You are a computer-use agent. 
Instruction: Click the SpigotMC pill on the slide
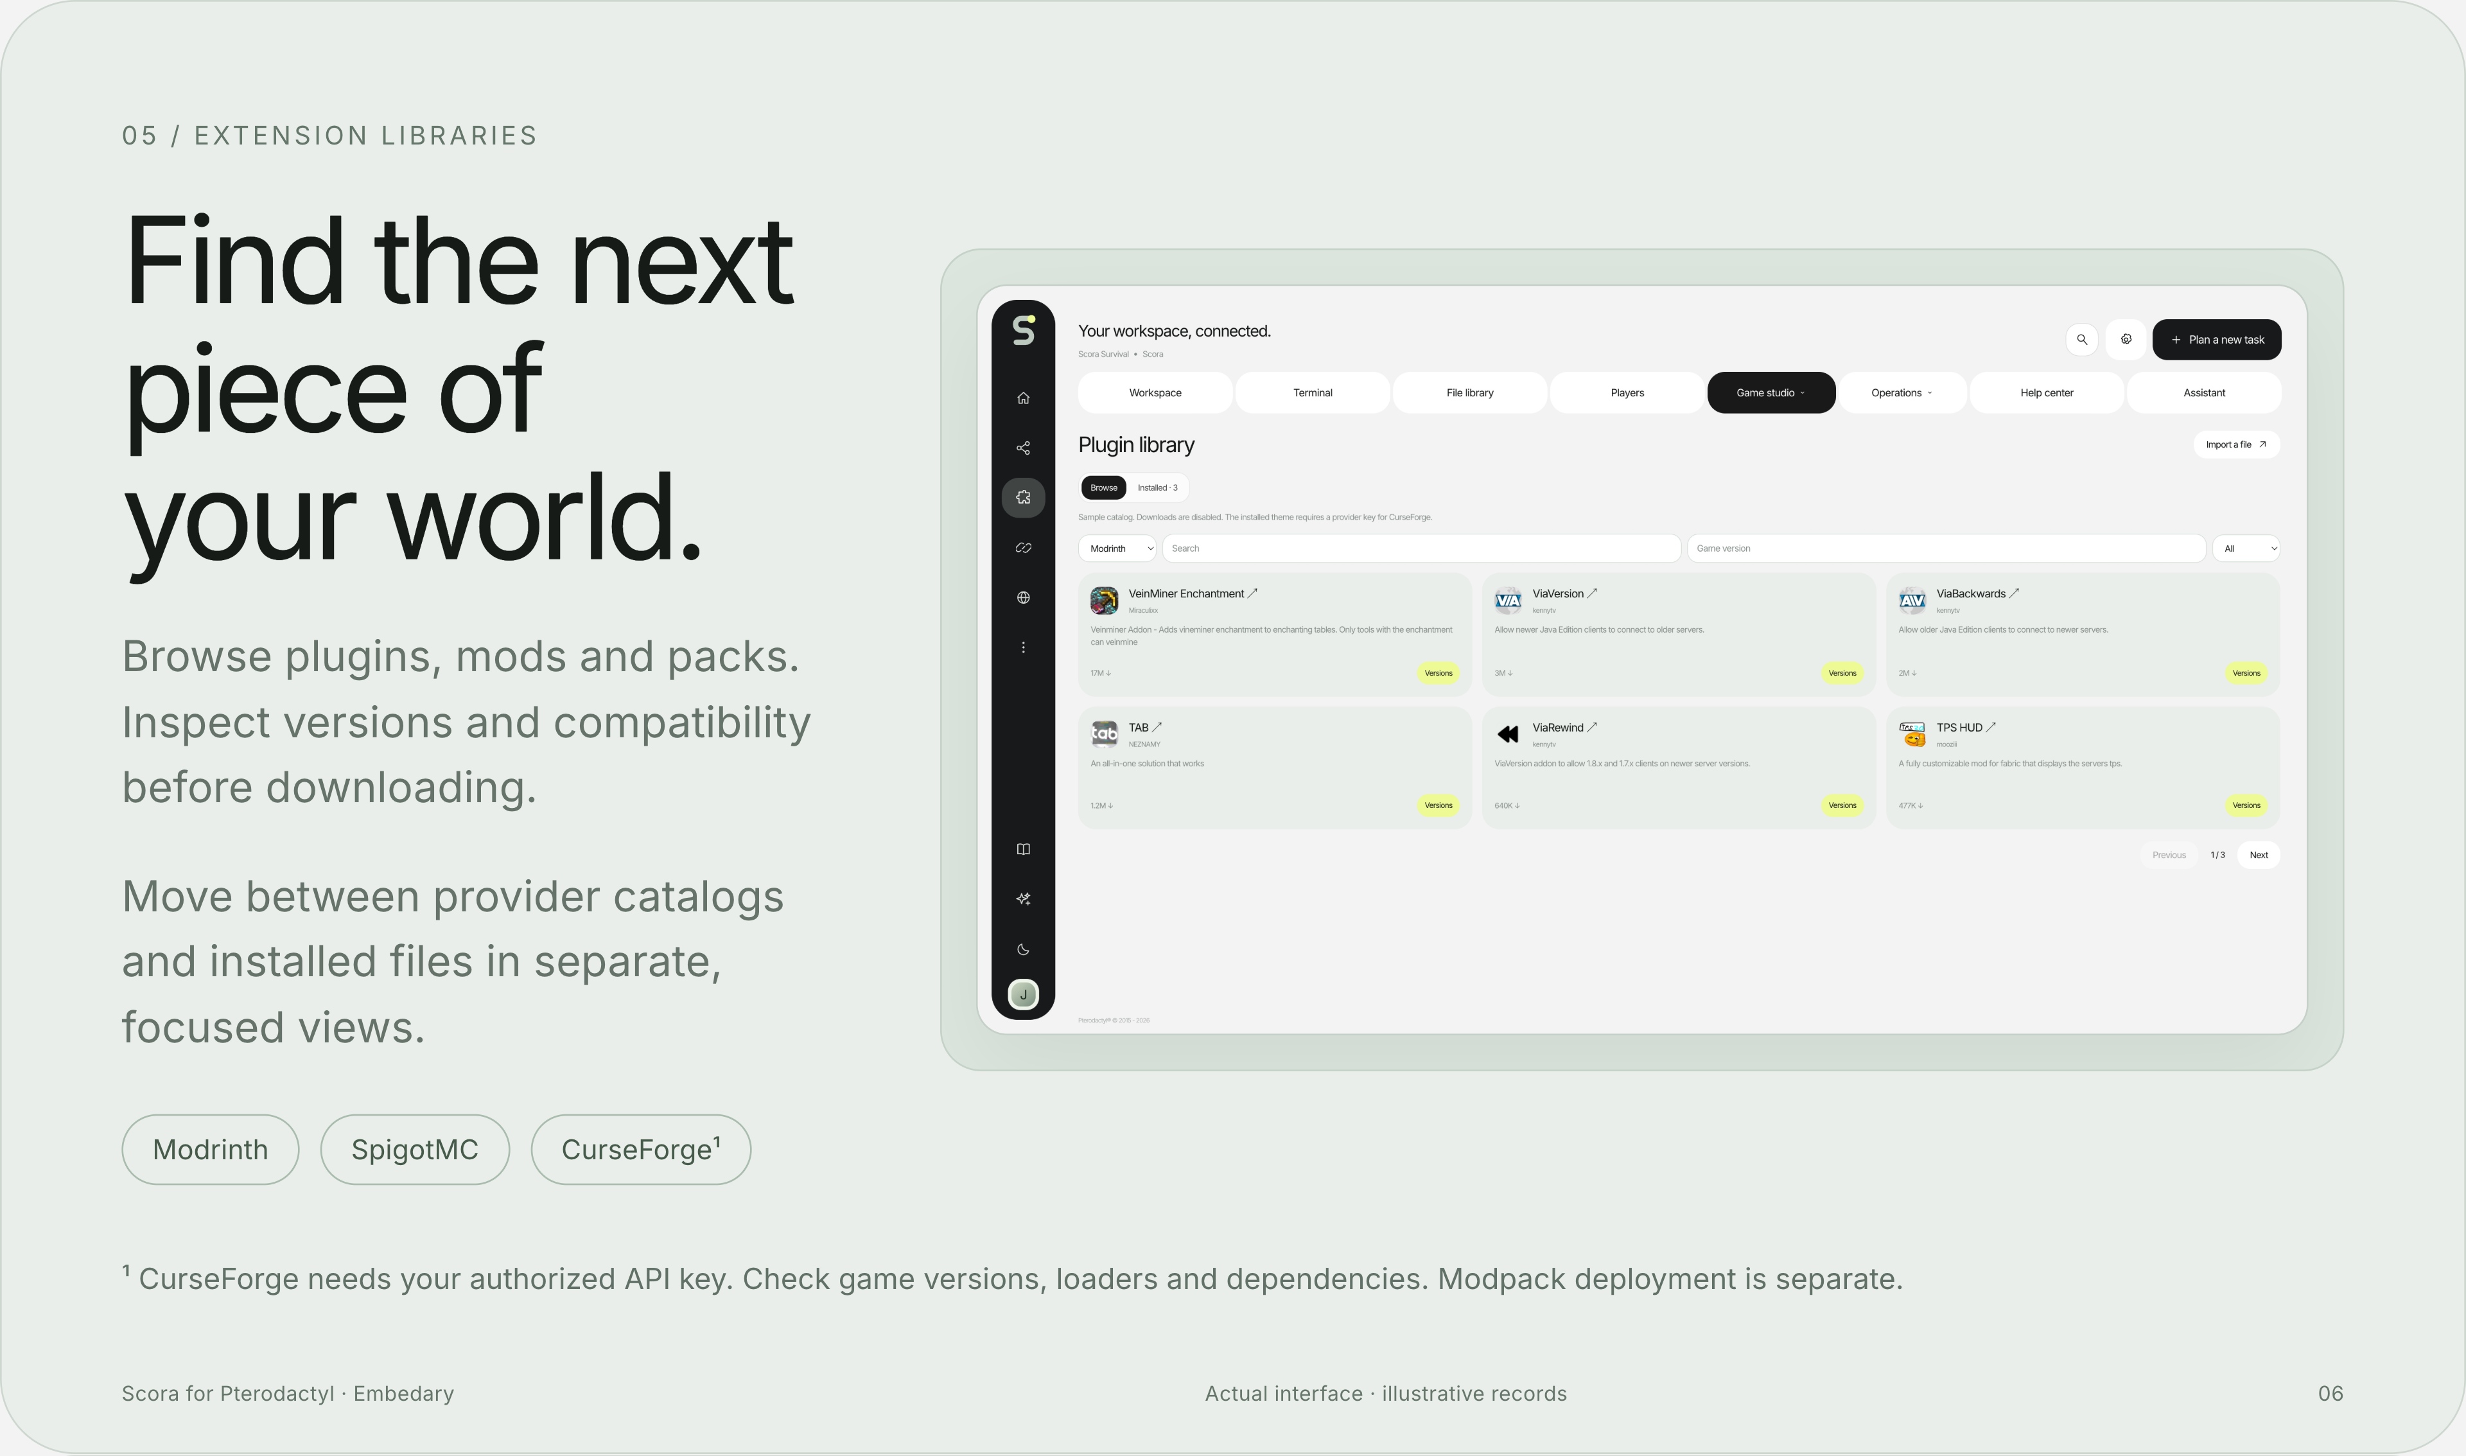(x=415, y=1150)
